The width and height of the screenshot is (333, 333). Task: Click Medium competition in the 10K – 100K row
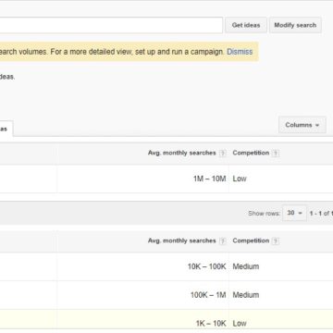point(246,266)
